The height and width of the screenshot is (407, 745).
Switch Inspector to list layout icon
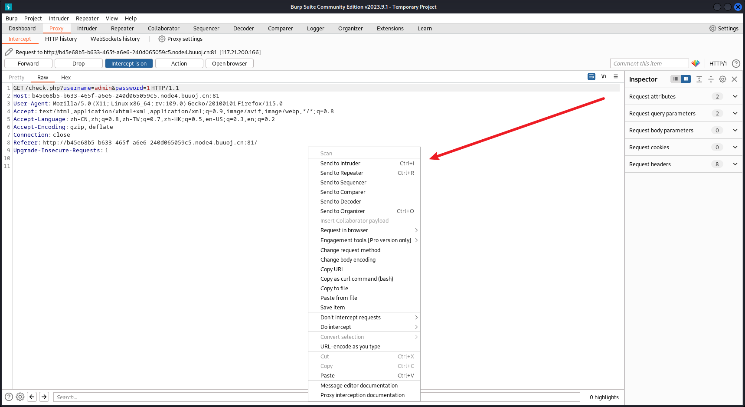point(675,79)
